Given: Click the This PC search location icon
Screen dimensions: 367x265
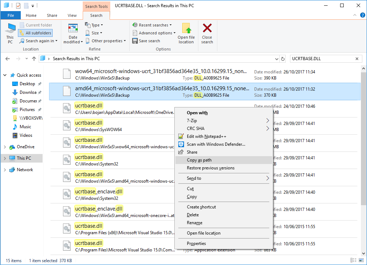Looking at the screenshot, I should point(10,29).
